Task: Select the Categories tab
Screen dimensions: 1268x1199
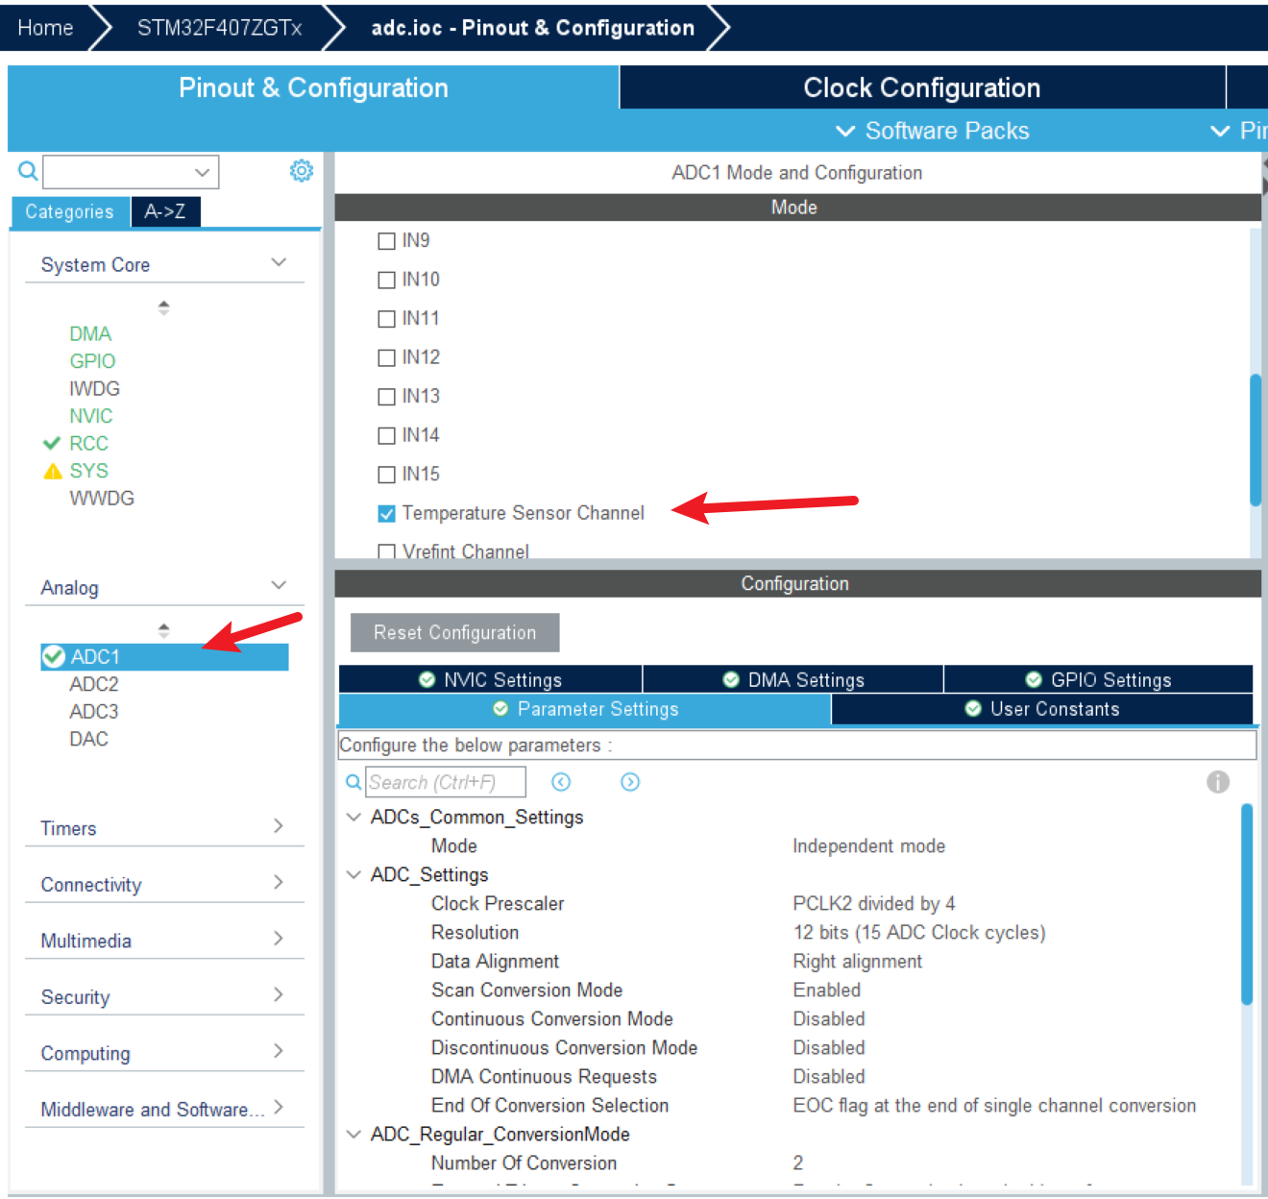Action: pos(69,211)
